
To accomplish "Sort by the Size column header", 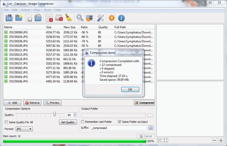I will [x=54, y=27].
